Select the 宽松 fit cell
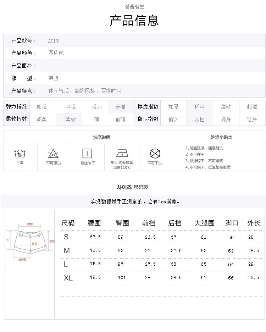The width and height of the screenshot is (266, 332). (x=200, y=120)
